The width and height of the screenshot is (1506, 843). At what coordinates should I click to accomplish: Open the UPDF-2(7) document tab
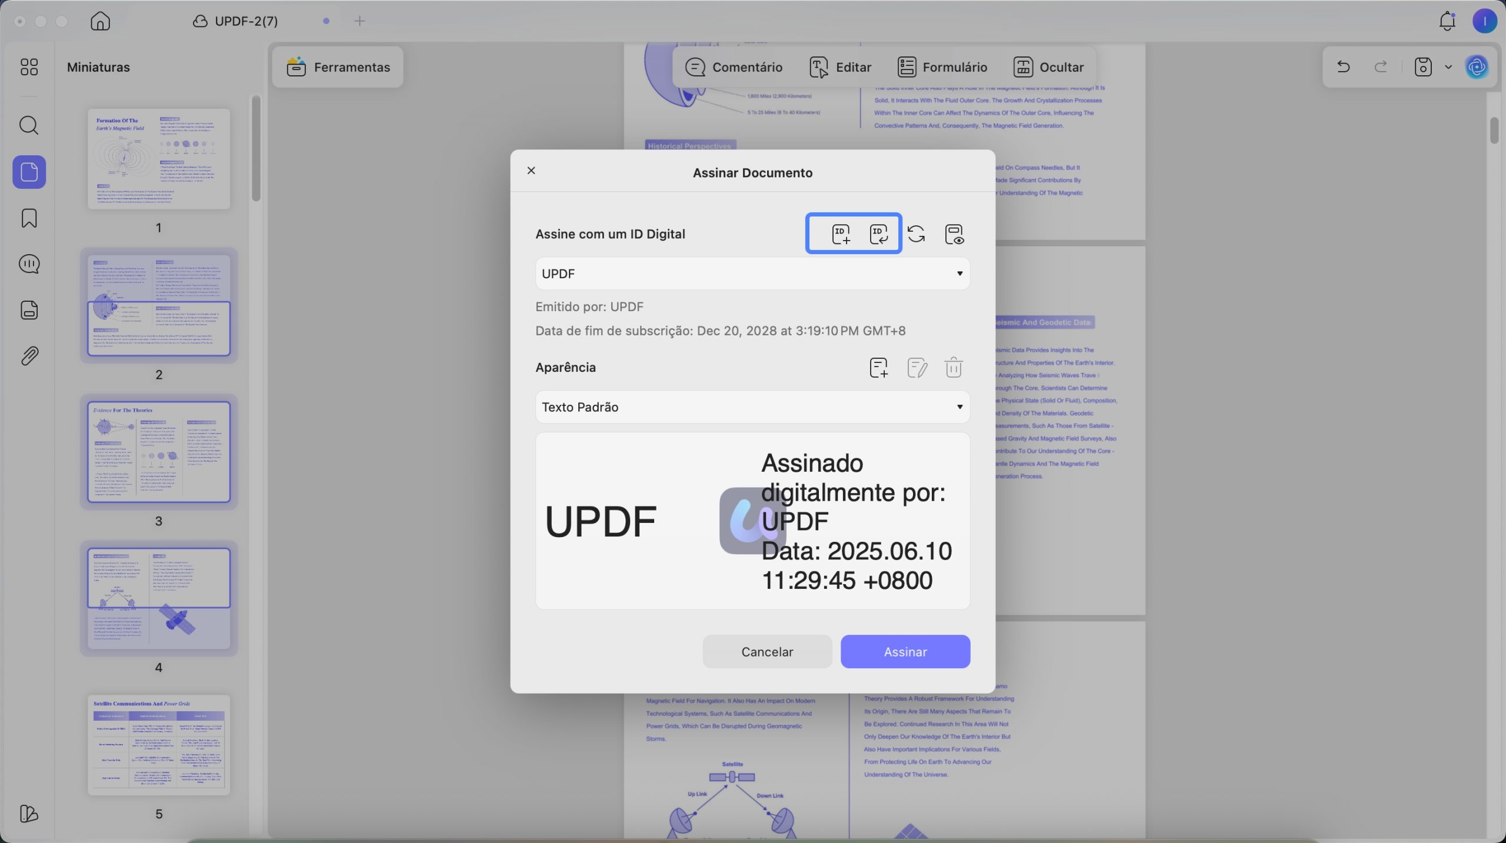[x=235, y=21]
